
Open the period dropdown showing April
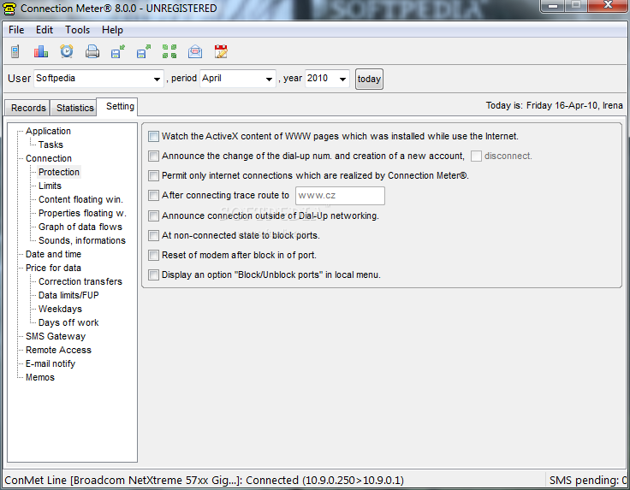(238, 79)
